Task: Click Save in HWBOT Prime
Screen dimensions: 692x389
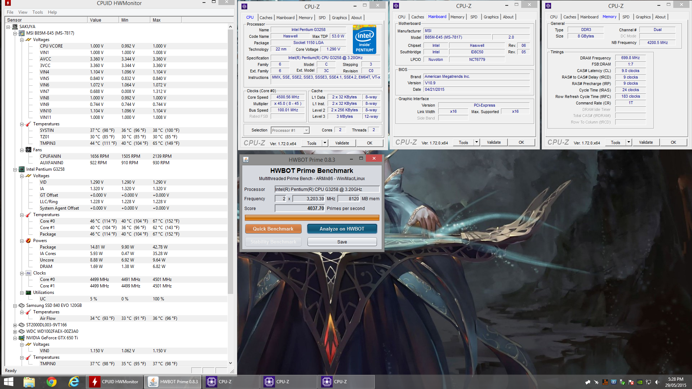Action: [342, 242]
